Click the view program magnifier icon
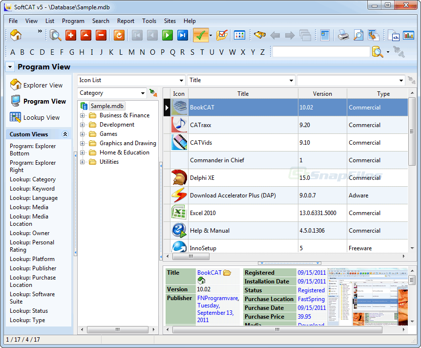 (56, 35)
